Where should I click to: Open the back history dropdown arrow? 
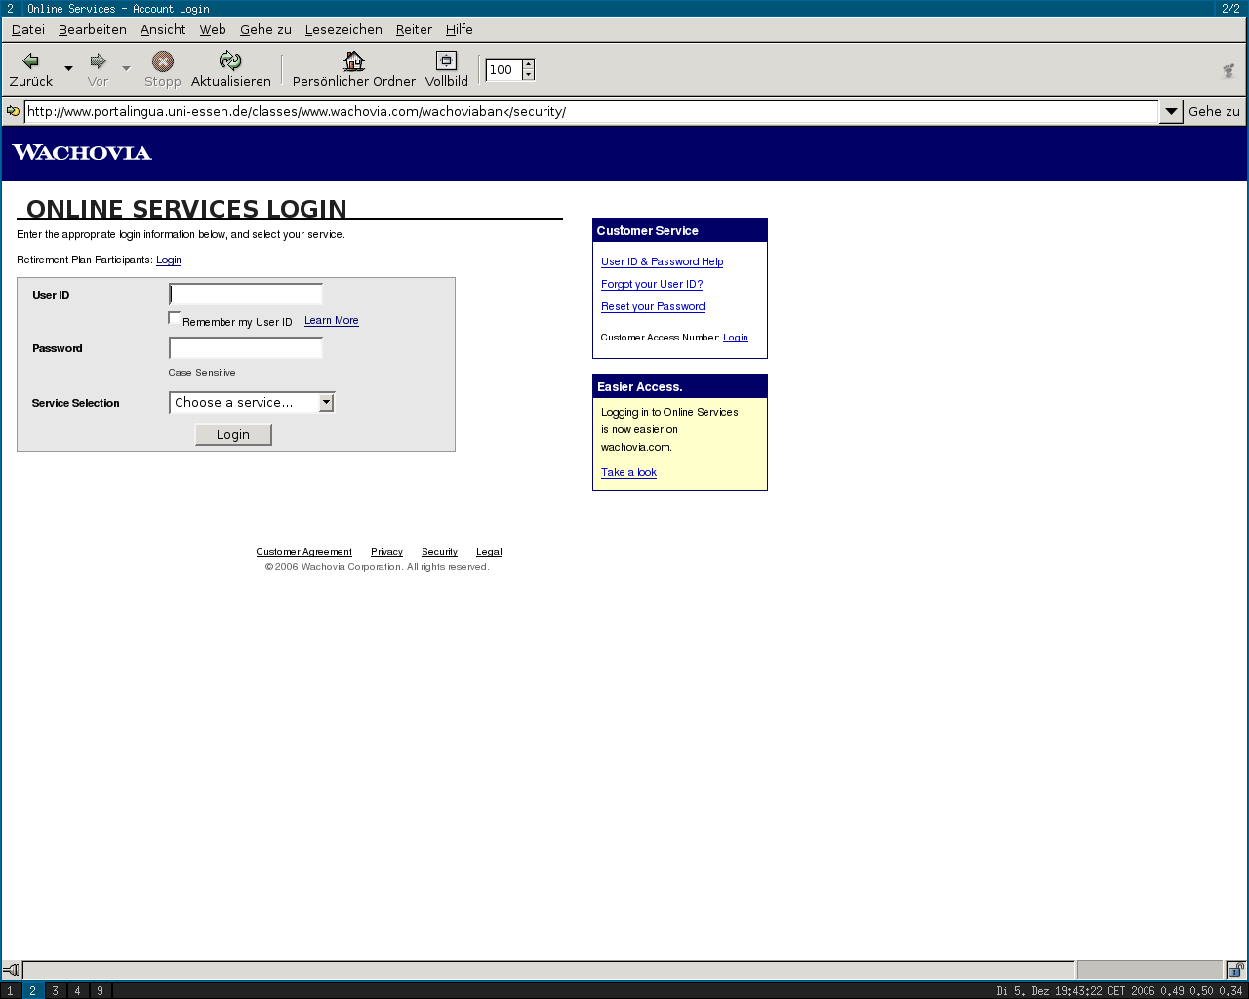click(68, 68)
